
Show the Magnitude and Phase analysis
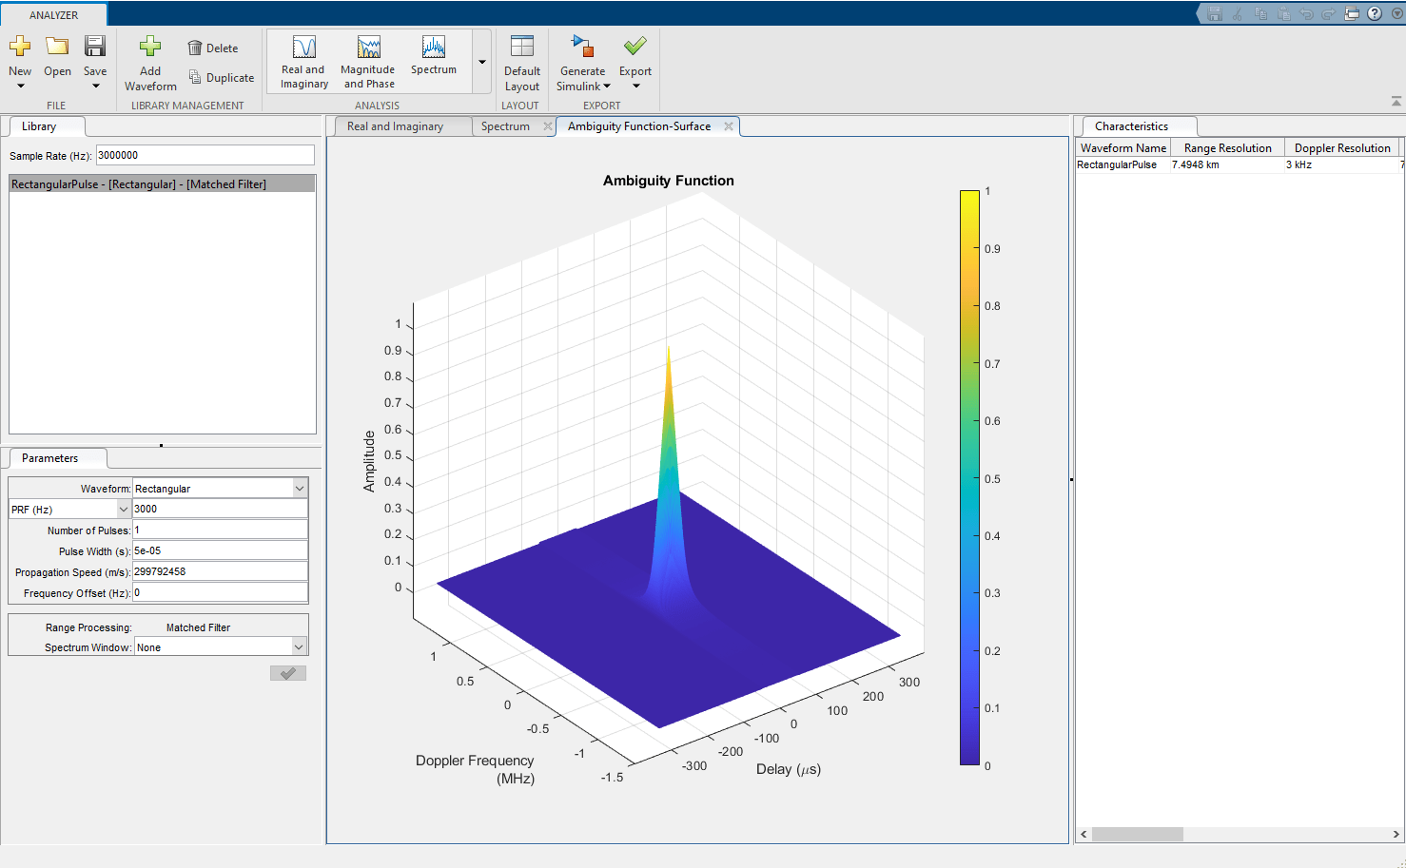[x=367, y=60]
